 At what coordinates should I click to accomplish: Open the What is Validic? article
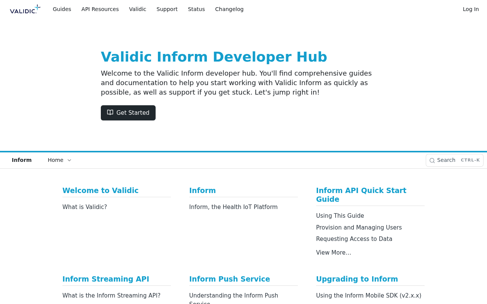[x=85, y=207]
